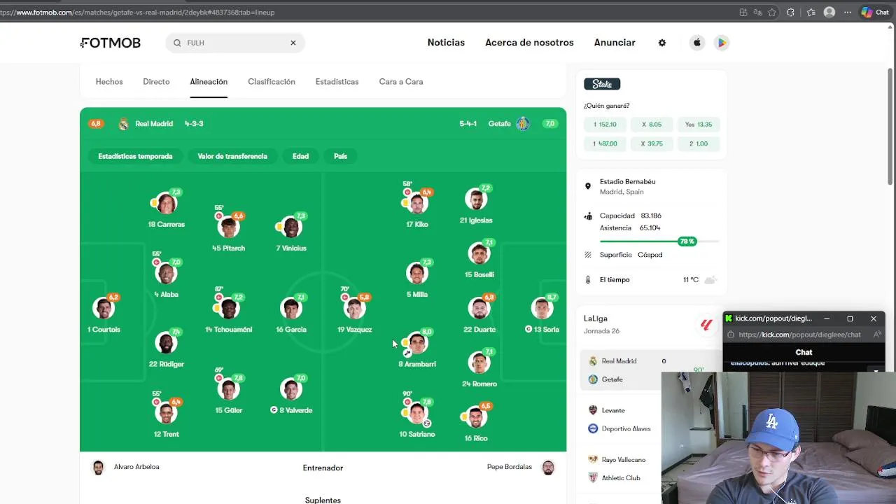
Task: Open Noticias in the top navigation
Action: [446, 43]
